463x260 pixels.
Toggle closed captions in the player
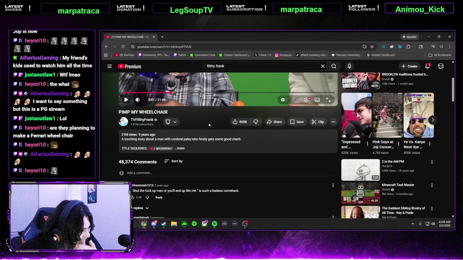[x=295, y=100]
